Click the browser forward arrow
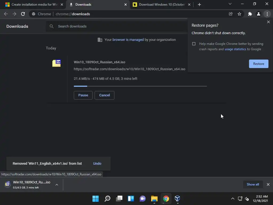This screenshot has height=205, width=273. click(14, 14)
